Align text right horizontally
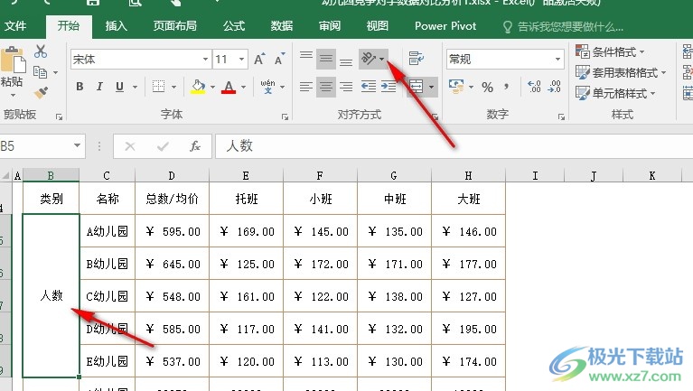 click(346, 87)
